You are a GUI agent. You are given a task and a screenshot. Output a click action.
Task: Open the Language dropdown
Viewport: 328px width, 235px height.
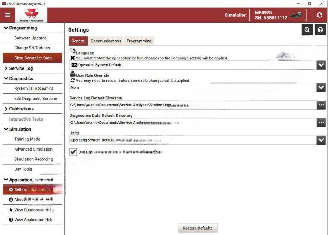[321, 65]
